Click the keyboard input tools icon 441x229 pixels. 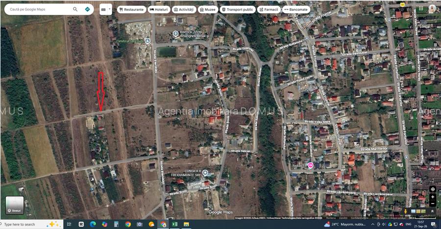(103, 10)
